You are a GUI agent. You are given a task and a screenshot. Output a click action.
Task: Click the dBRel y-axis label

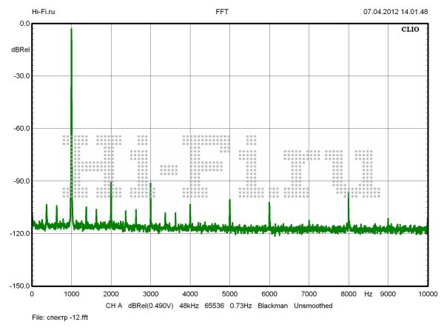[x=20, y=50]
